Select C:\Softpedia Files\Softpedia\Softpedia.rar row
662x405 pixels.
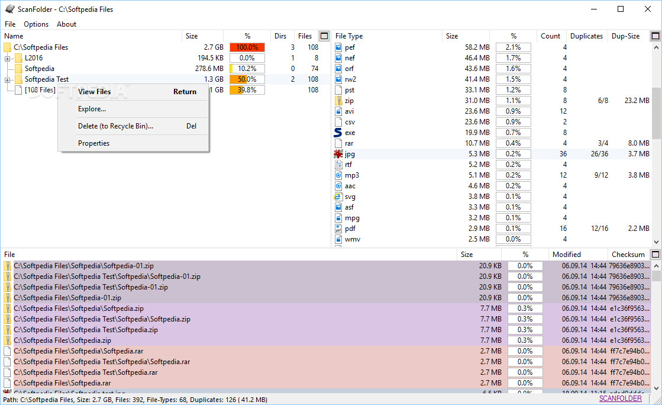(326, 351)
